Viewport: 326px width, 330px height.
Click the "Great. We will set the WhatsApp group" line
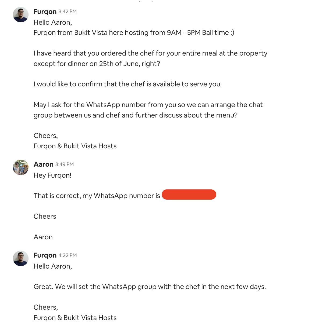click(150, 287)
